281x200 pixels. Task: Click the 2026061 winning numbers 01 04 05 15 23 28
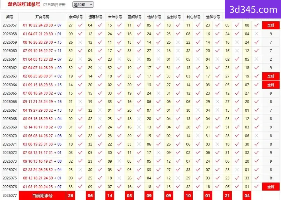pos(38,59)
